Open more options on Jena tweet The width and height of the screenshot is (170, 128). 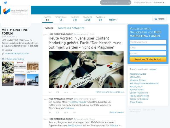(x=74, y=92)
